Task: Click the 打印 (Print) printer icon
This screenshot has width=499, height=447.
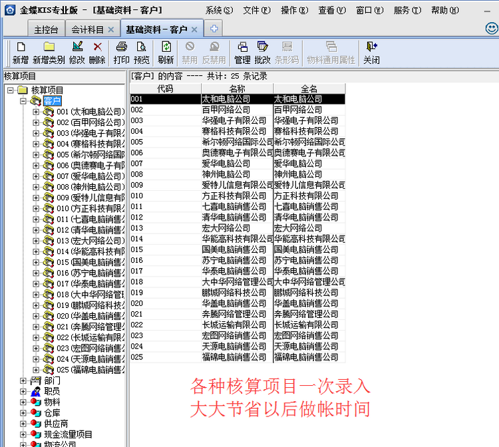Action: click(122, 52)
